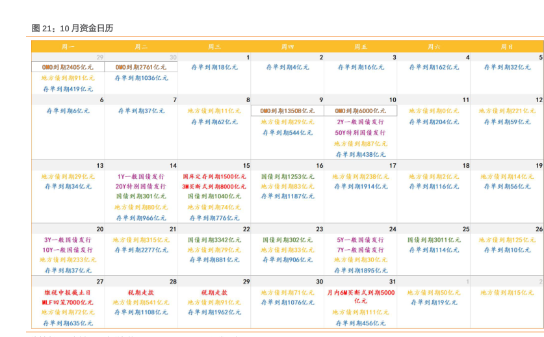This screenshot has height=337, width=544.
Task: Select the boxed OMO到期2761亿元 entry
Action: 141,67
